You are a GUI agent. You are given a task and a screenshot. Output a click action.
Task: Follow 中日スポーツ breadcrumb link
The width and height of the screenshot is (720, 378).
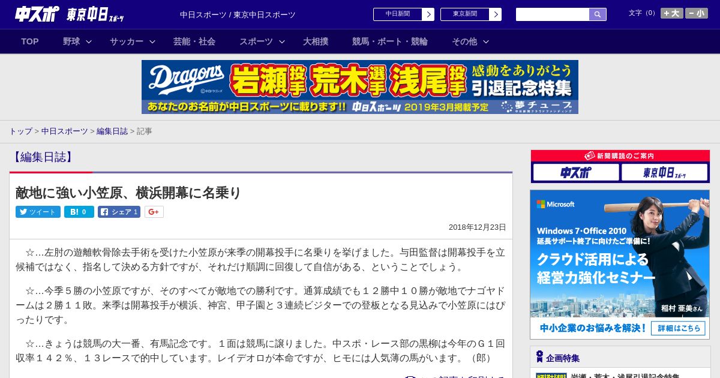pyautogui.click(x=64, y=131)
